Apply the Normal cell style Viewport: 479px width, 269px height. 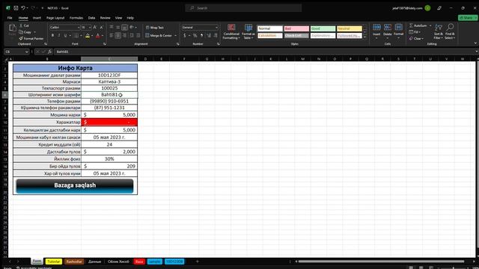(269, 28)
